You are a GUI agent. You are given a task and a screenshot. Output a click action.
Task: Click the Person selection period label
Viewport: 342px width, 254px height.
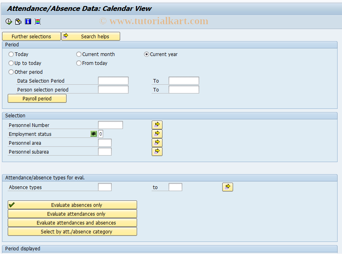(43, 90)
